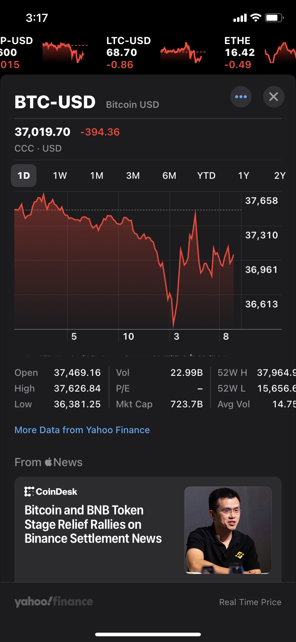Image resolution: width=296 pixels, height=642 pixels.
Task: Select the 1D chart range tab
Action: click(x=24, y=176)
